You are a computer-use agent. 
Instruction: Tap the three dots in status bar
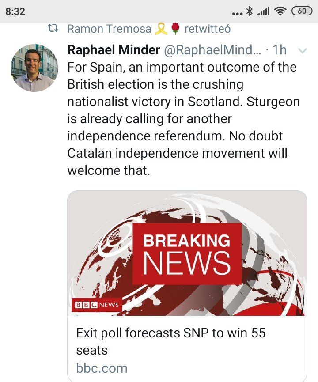click(237, 13)
